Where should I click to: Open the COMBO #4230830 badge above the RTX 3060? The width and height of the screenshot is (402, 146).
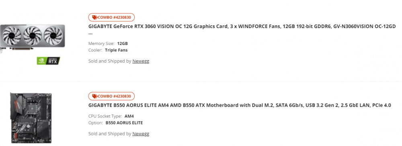coord(111,17)
